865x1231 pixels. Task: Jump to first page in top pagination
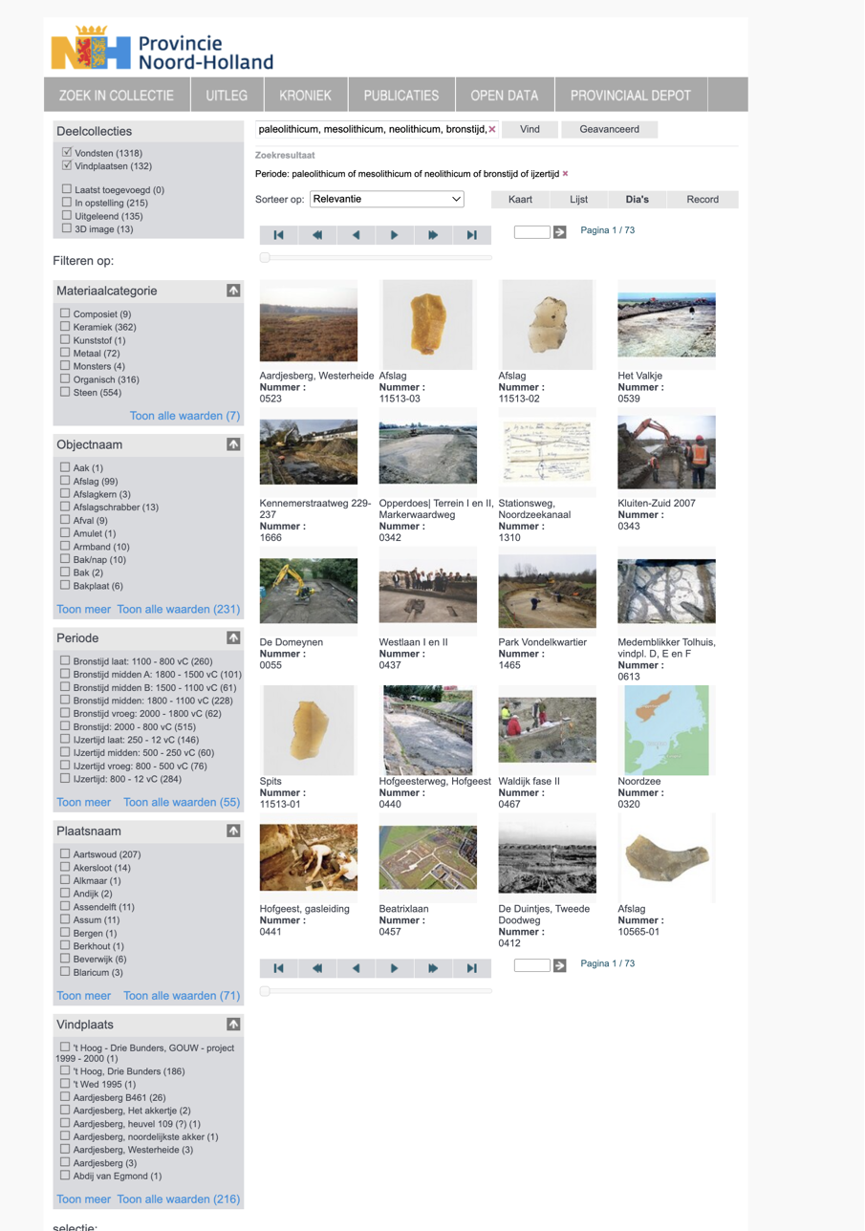tap(278, 235)
